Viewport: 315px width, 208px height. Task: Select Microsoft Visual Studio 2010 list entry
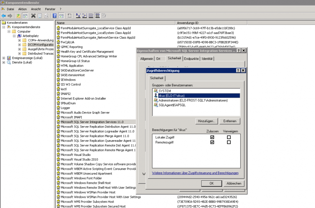point(79,160)
